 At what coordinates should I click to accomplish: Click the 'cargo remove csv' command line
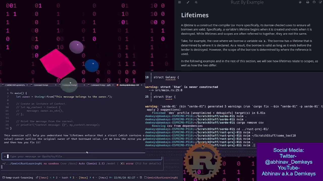click(204, 123)
